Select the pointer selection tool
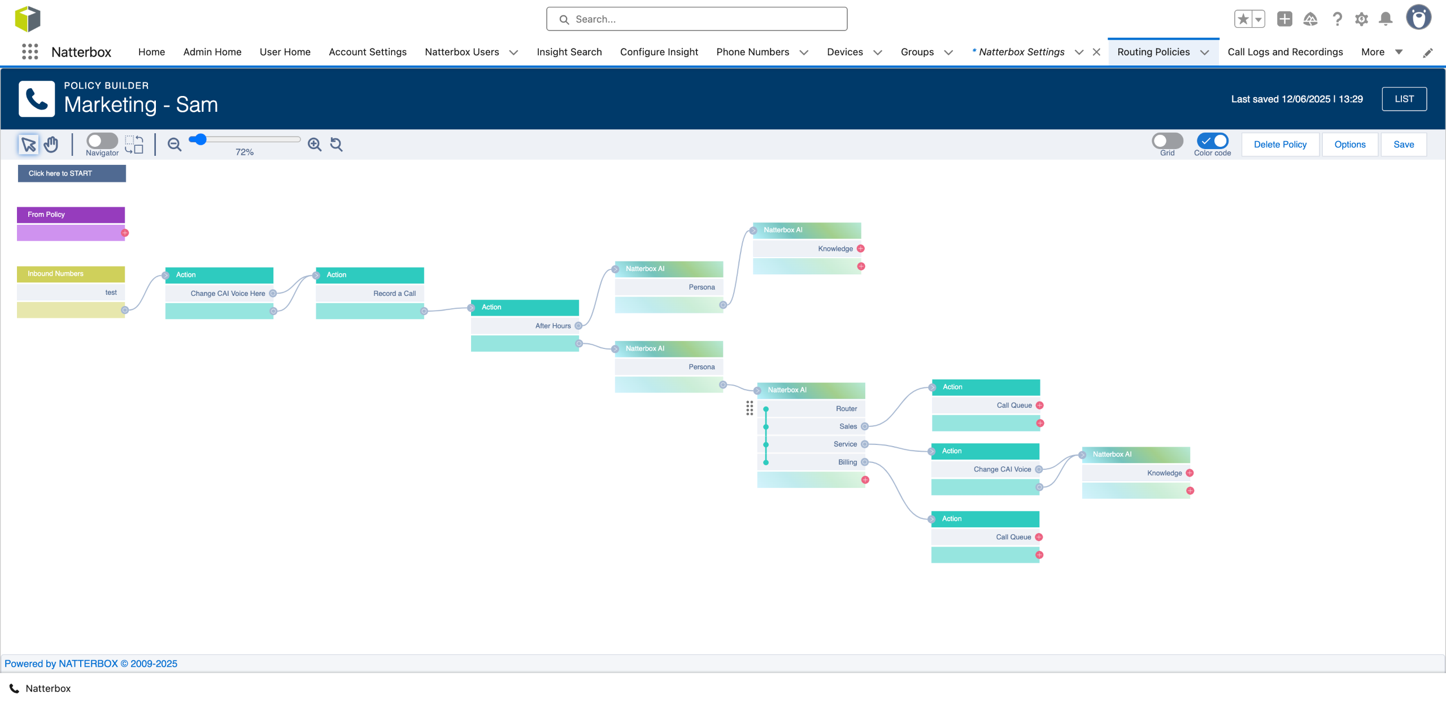1446x703 pixels. click(x=28, y=145)
